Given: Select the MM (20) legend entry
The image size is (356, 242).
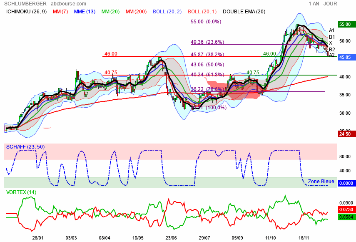Looking at the screenshot, I should 111,12.
